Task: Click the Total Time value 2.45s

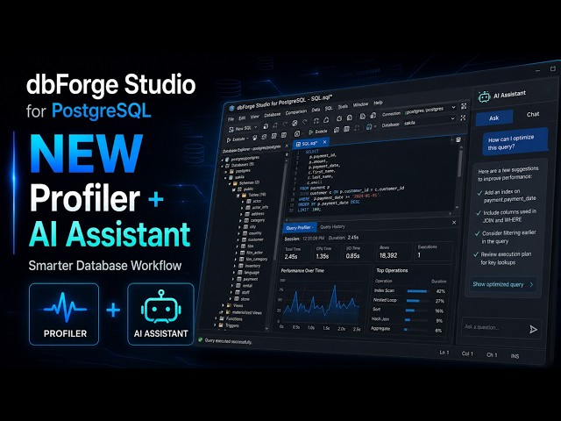Action: pos(291,257)
